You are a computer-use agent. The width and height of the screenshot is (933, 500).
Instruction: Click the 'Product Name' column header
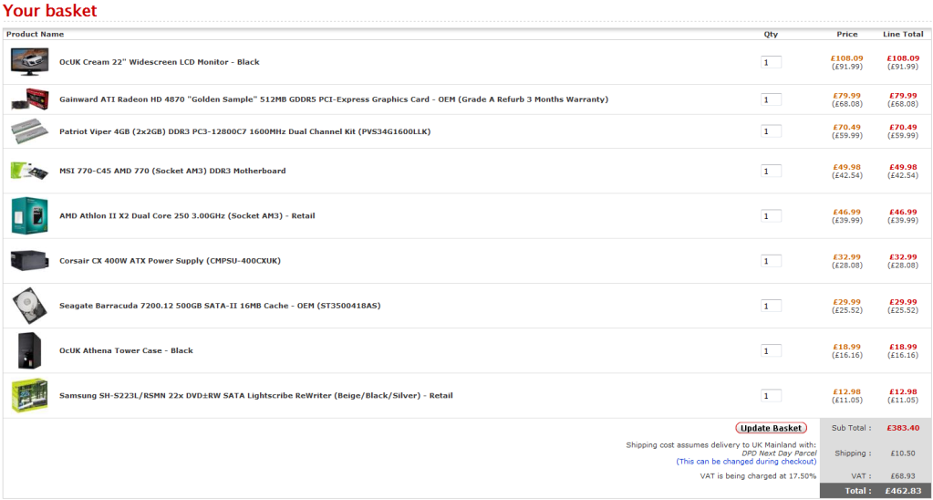(35, 35)
